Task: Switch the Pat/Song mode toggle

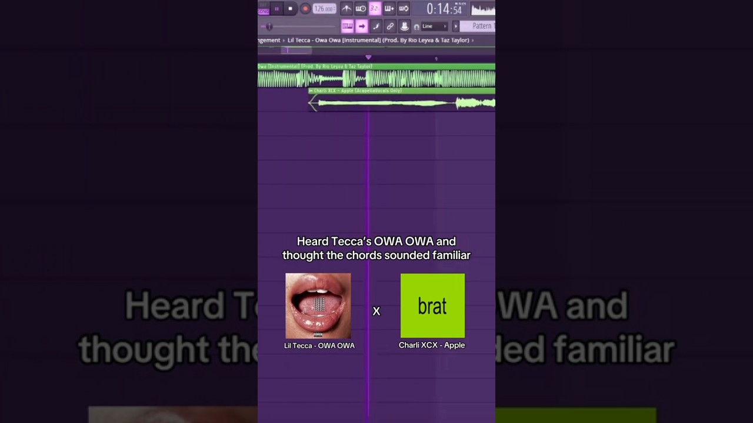Action: click(x=264, y=9)
